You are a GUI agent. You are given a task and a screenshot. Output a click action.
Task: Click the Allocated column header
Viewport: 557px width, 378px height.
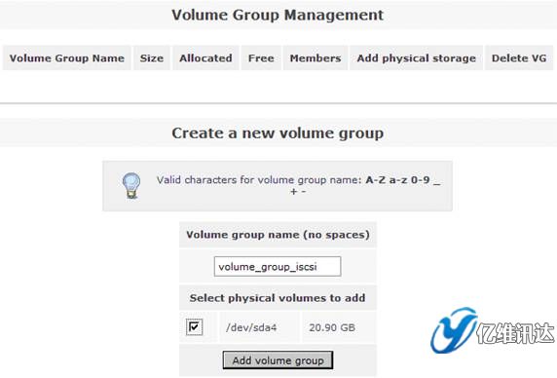(205, 57)
